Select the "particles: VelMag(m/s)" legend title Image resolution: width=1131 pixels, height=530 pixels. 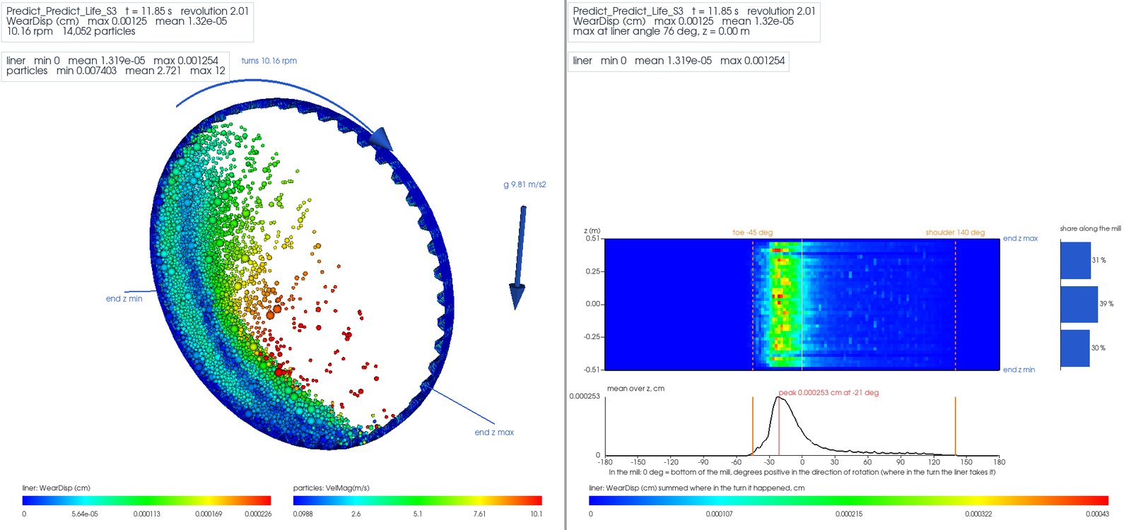point(332,488)
